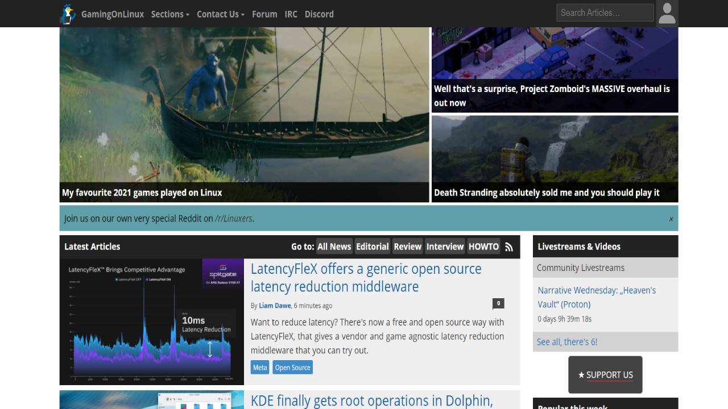Open the KDE article thumbnail image
Screen dimensions: 728x409
coord(152,399)
